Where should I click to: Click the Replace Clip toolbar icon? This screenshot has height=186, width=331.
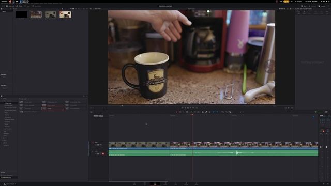point(198,112)
